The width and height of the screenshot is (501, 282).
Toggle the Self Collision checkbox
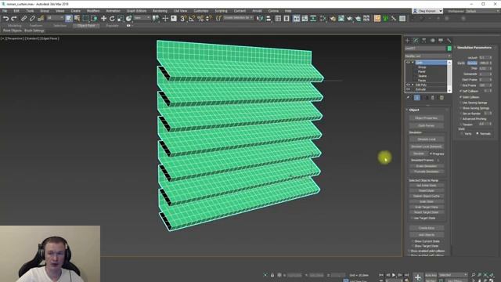(461, 91)
